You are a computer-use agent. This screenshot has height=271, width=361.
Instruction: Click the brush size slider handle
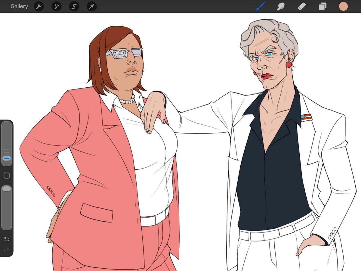7,158
